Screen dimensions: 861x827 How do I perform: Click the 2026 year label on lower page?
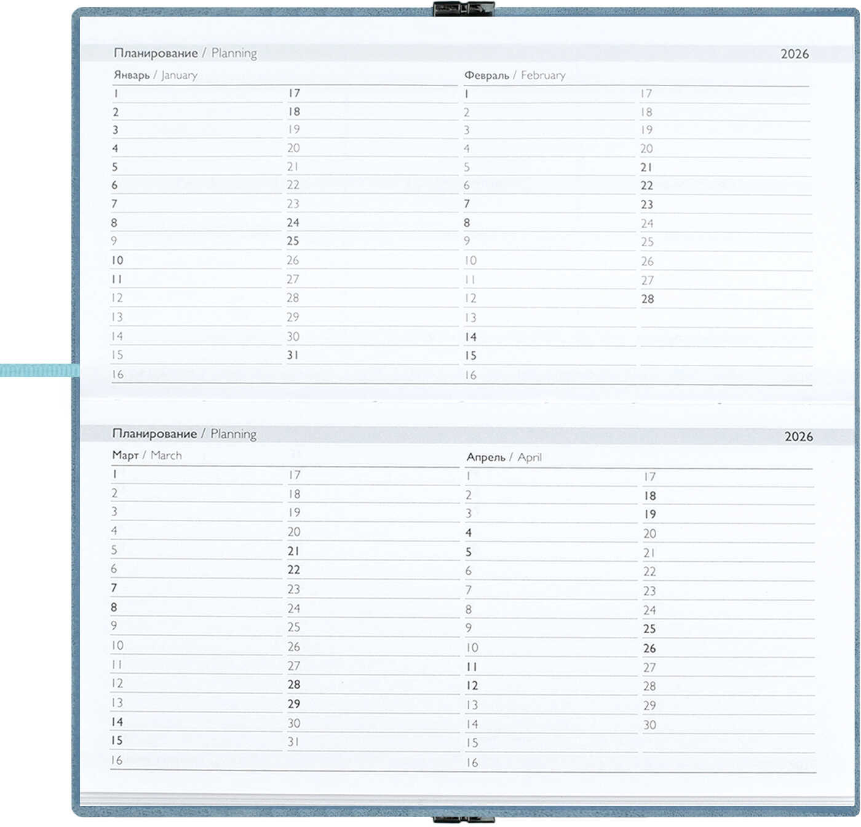[798, 437]
